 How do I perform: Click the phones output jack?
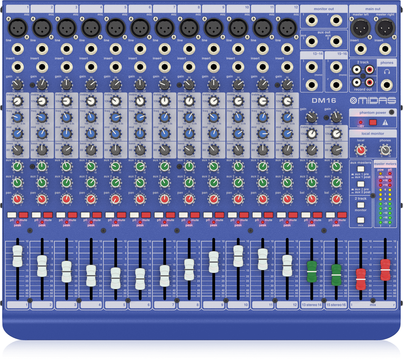pyautogui.click(x=387, y=85)
